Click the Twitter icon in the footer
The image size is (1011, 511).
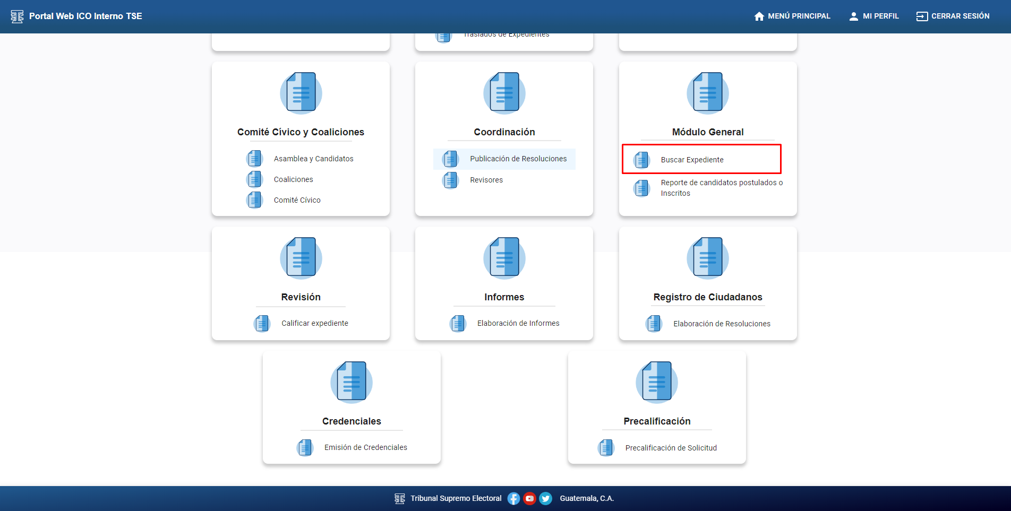pos(545,498)
